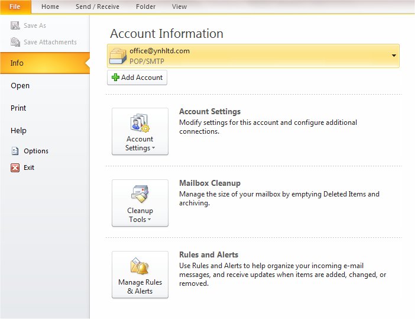This screenshot has width=415, height=319.
Task: Click the Account Information heading
Action: point(167,34)
